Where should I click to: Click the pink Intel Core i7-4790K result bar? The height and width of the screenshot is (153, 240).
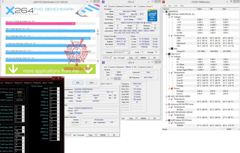(x=40, y=24)
